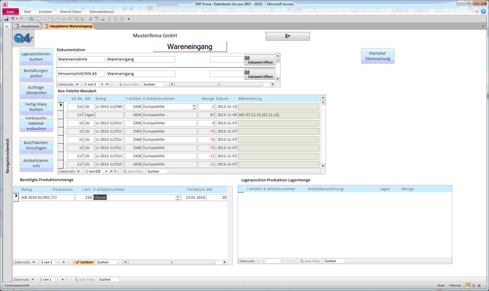Click the Dokumentation horizontal scrollbar thumb
This screenshot has height=291, width=489.
(x=219, y=84)
